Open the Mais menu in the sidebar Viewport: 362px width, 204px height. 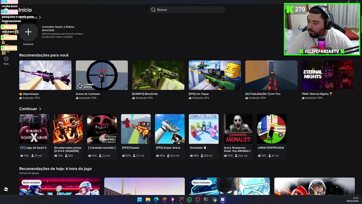[x=6, y=61]
